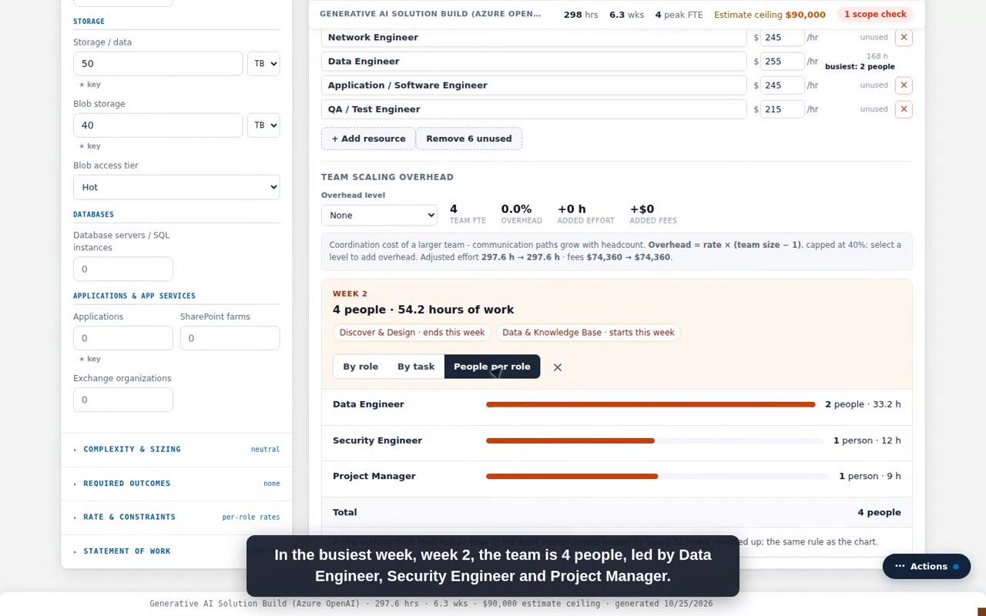Click the QA / Test Engineer rate field
The height and width of the screenshot is (616, 986).
click(x=783, y=109)
